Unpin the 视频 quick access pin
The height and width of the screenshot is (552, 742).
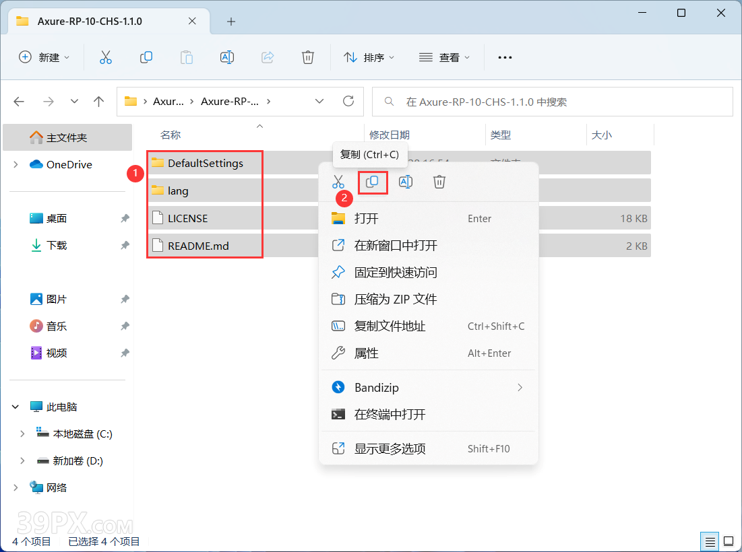pyautogui.click(x=125, y=353)
